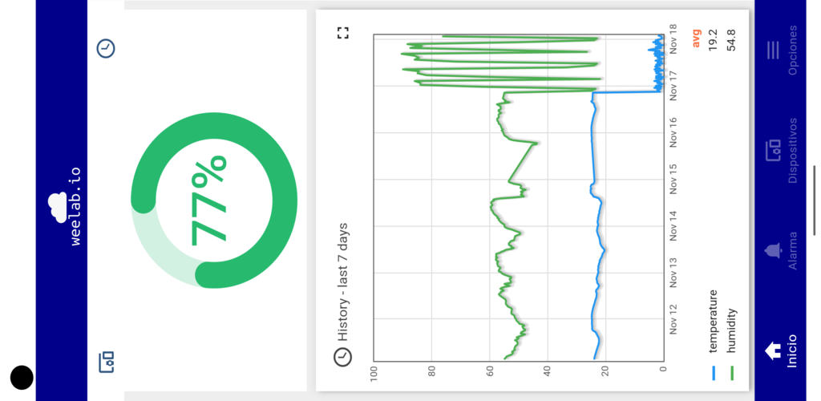The height and width of the screenshot is (401, 821).
Task: Tap the Alarma bell icon
Action: click(773, 251)
